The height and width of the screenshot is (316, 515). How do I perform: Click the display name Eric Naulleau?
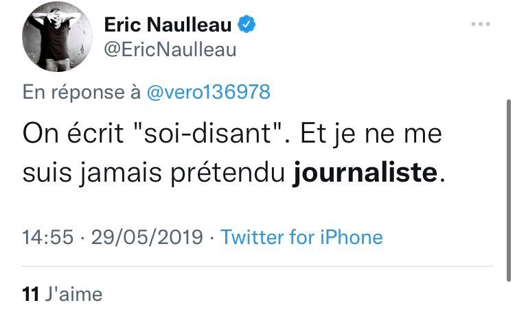click(x=168, y=25)
